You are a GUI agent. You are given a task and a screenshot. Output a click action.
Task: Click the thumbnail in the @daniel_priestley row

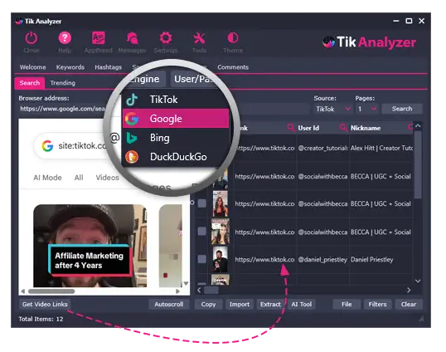pos(221,259)
